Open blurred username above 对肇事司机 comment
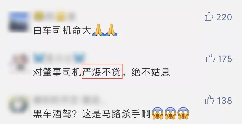The width and height of the screenshot is (242, 124). [59, 58]
